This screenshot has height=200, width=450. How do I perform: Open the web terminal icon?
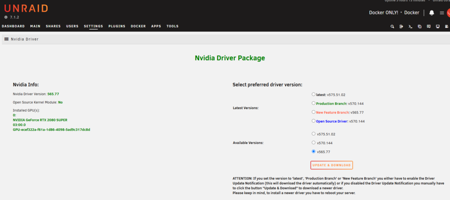point(410,27)
